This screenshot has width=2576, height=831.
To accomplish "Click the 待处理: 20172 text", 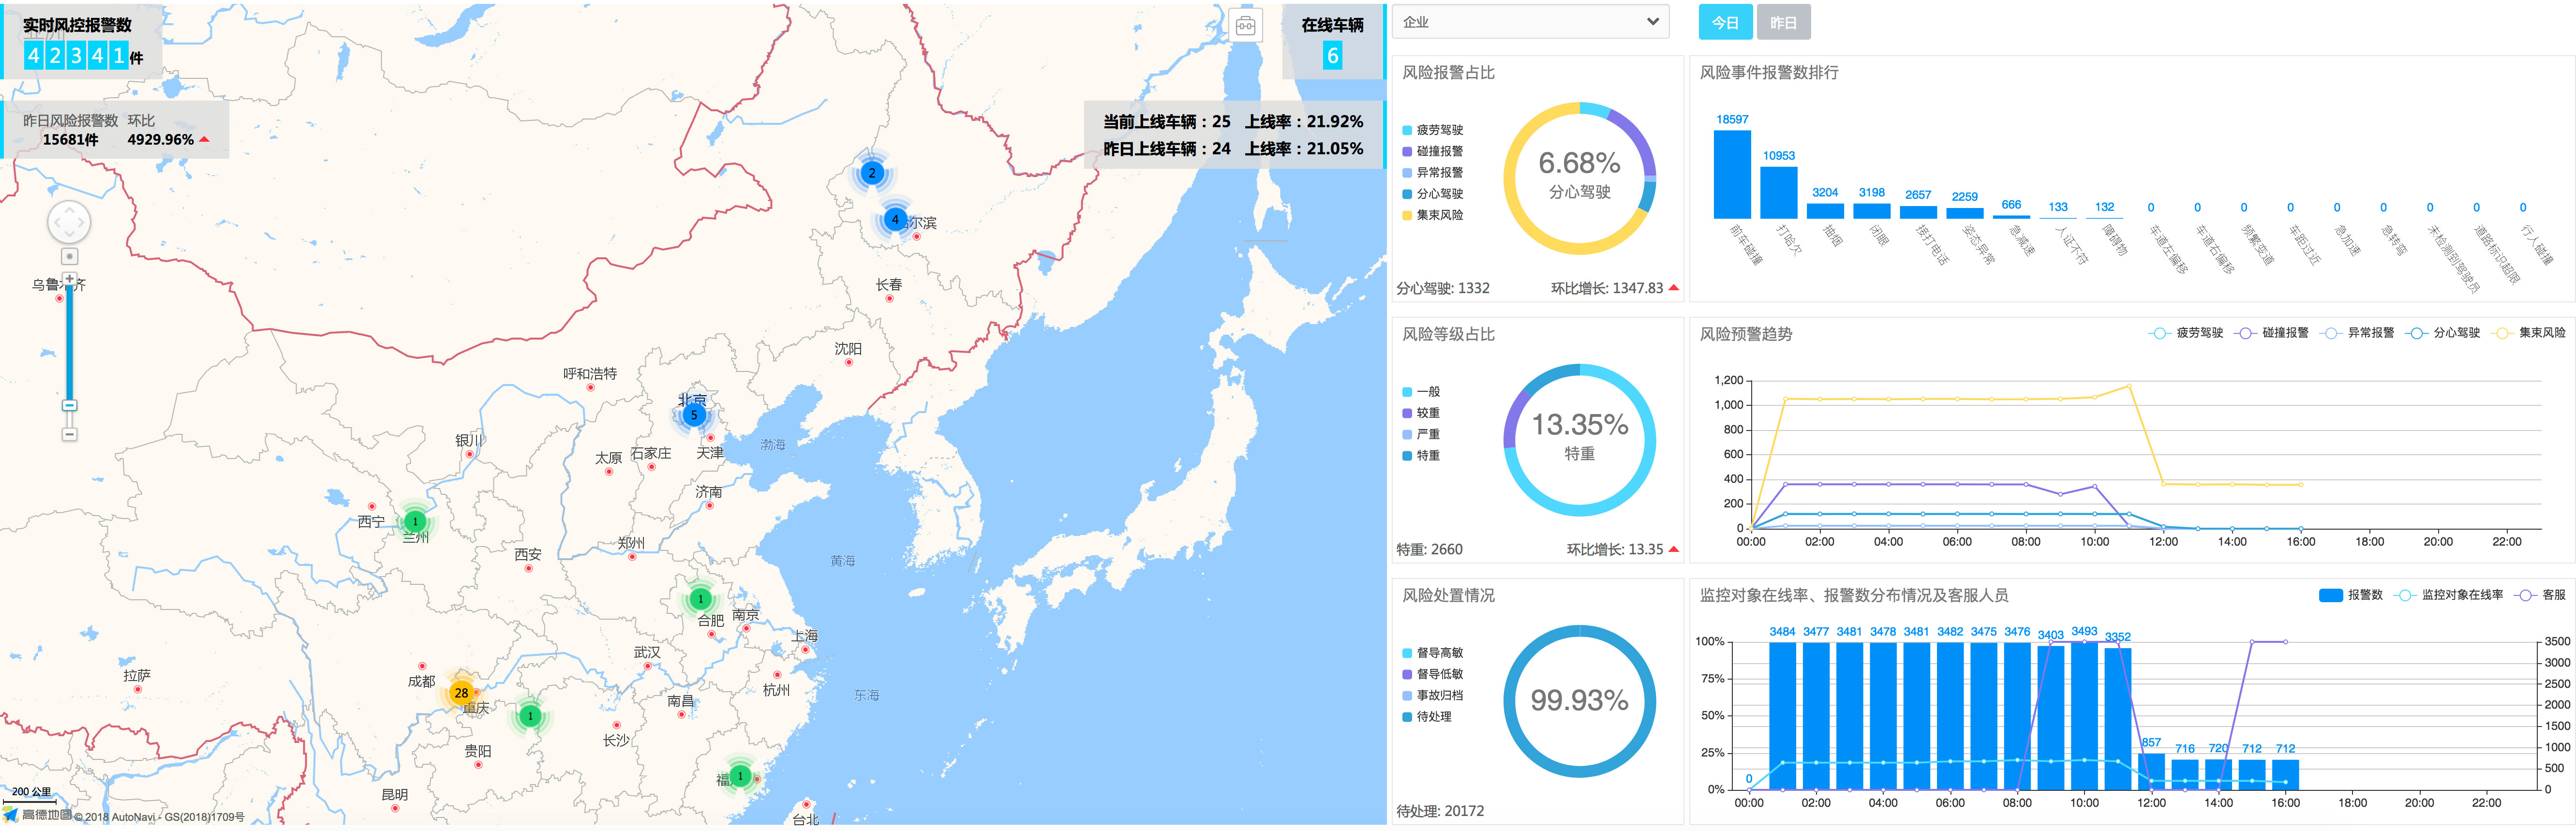I will click(x=1440, y=811).
